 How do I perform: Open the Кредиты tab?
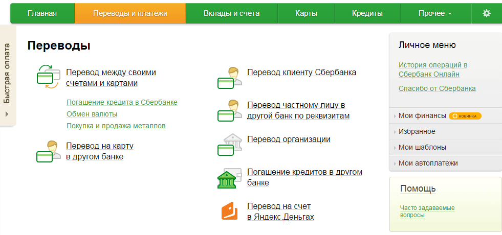click(x=367, y=13)
